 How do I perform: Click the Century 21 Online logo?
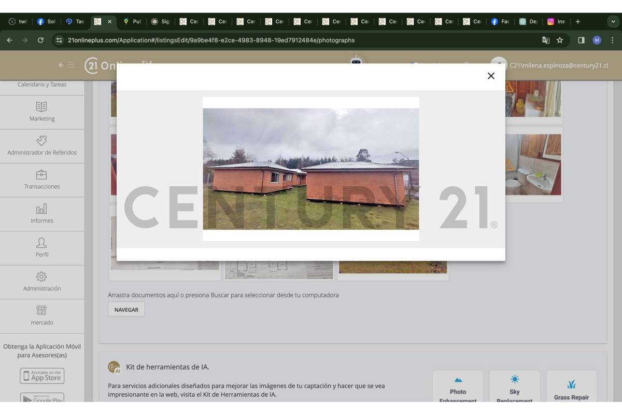coord(101,65)
